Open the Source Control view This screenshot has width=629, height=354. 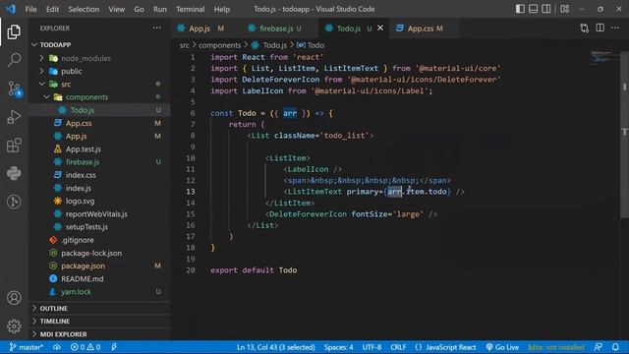coord(14,88)
